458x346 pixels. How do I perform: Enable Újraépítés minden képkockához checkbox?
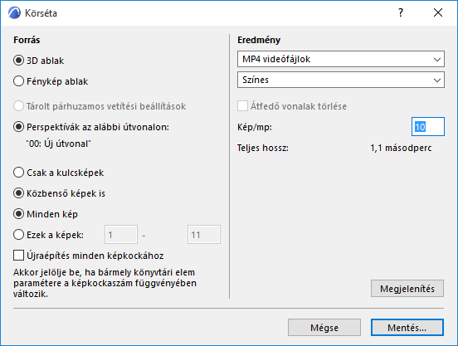click(19, 256)
